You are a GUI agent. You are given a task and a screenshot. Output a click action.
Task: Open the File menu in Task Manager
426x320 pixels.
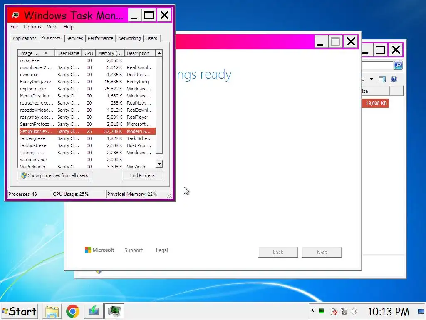coord(14,27)
